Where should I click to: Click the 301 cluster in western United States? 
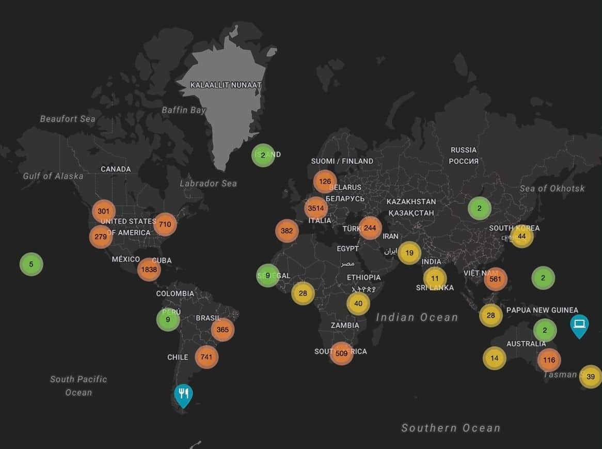103,211
